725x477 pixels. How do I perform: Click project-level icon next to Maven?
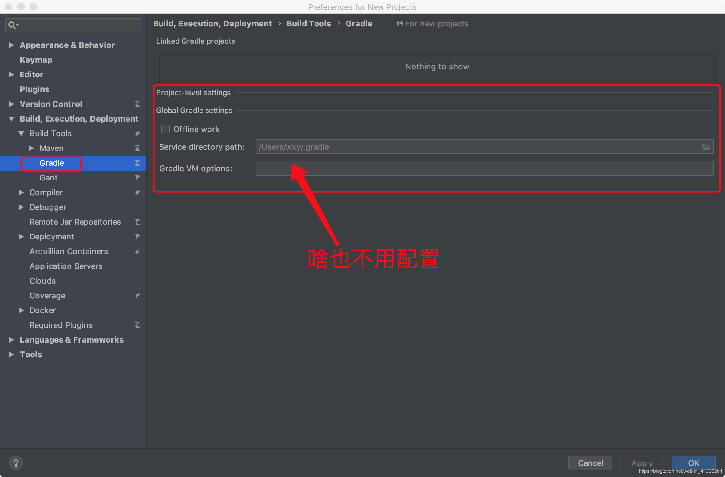click(x=137, y=148)
